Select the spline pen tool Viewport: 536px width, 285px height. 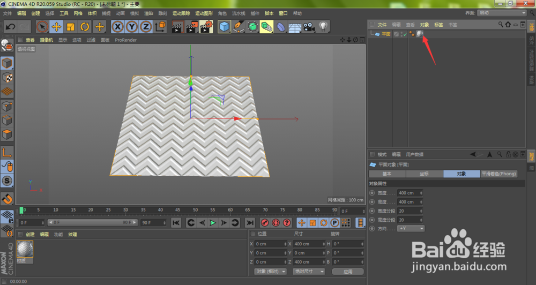(239, 27)
